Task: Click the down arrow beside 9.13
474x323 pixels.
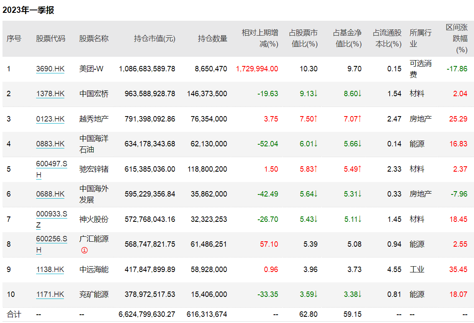Action: click(x=316, y=94)
